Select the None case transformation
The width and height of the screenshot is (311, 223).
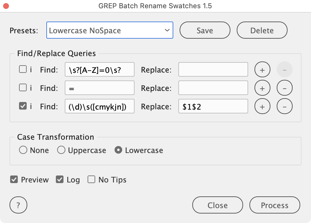click(23, 150)
